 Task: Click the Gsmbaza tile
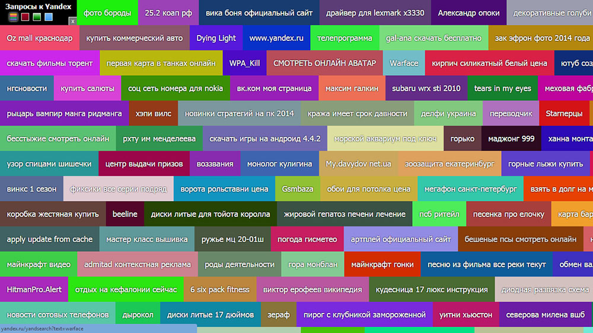[x=298, y=188]
